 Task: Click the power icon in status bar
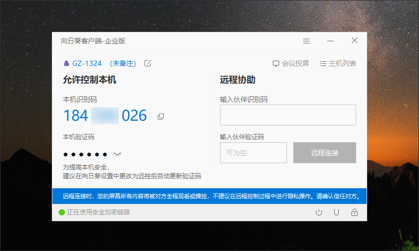coord(319,212)
